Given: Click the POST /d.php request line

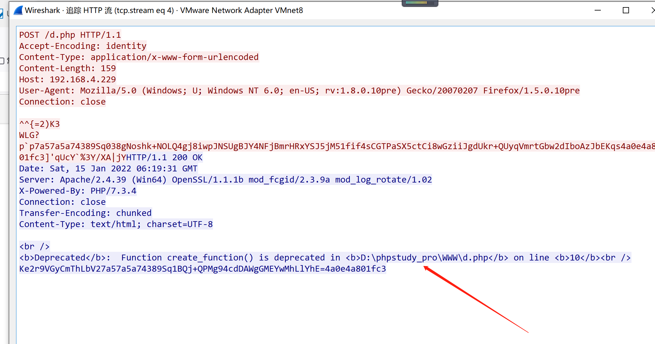Looking at the screenshot, I should [70, 35].
